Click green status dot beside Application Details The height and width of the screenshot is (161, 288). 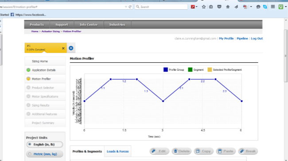[x=28, y=70]
